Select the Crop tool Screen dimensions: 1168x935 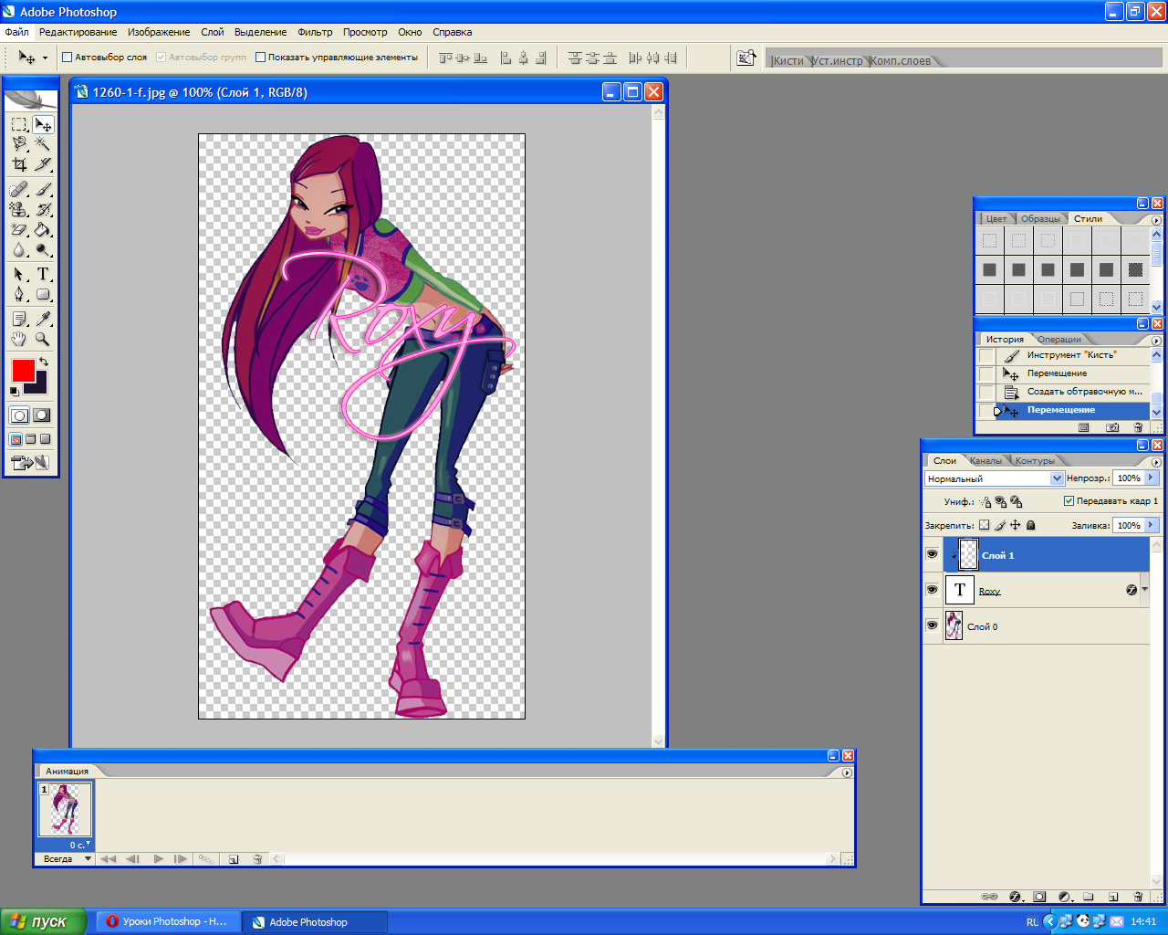[x=19, y=164]
